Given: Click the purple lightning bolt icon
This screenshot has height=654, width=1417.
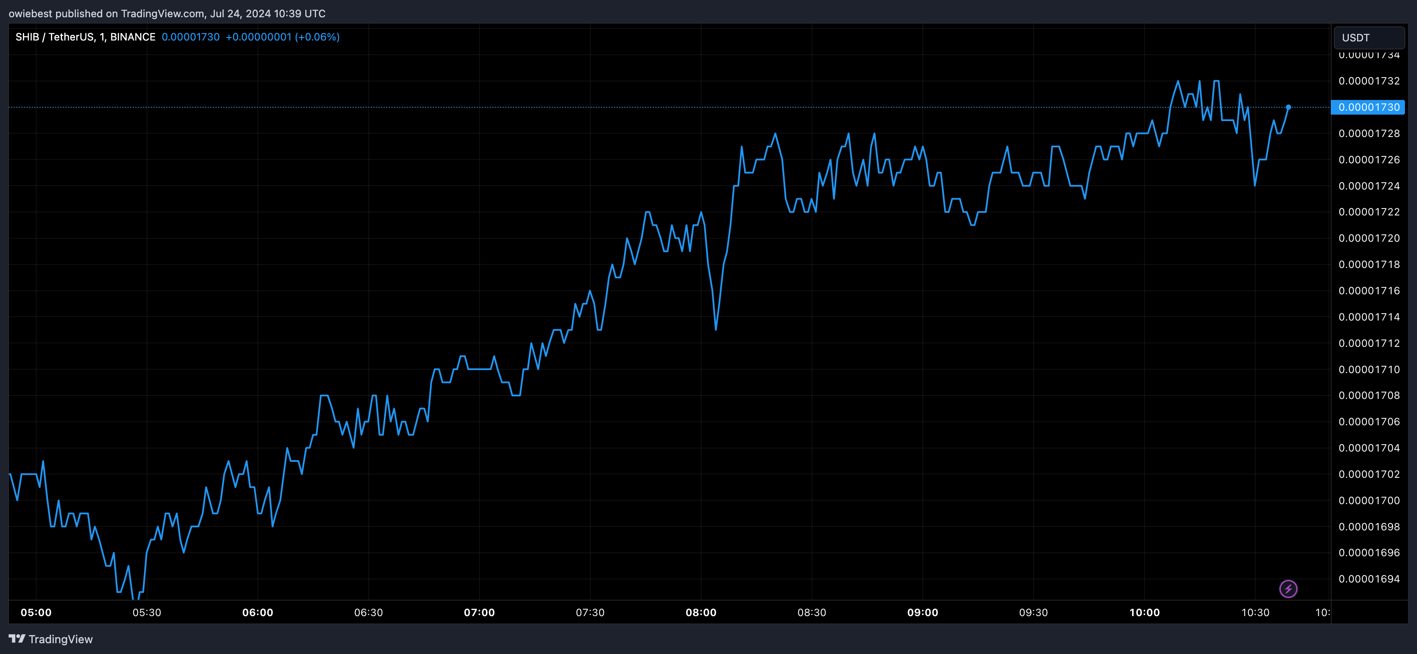Looking at the screenshot, I should tap(1288, 589).
